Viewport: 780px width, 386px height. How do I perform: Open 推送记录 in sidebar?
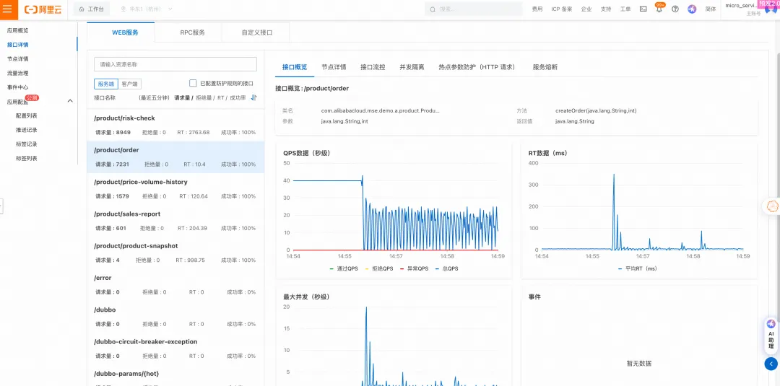coord(27,130)
